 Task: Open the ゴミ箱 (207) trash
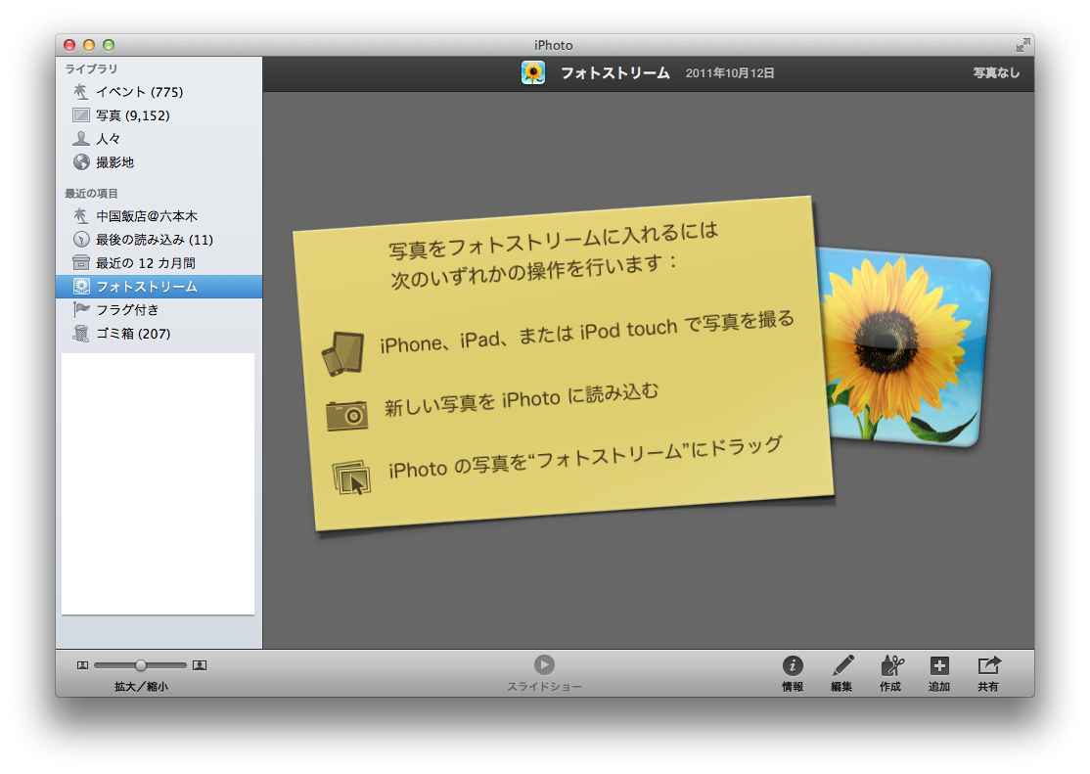(159, 333)
